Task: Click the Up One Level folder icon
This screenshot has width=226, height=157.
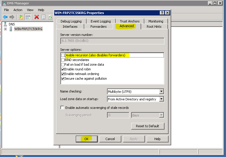Action: (x=21, y=17)
